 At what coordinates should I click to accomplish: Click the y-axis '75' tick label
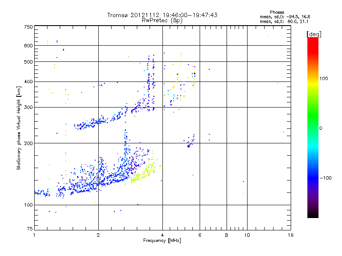click(x=30, y=229)
